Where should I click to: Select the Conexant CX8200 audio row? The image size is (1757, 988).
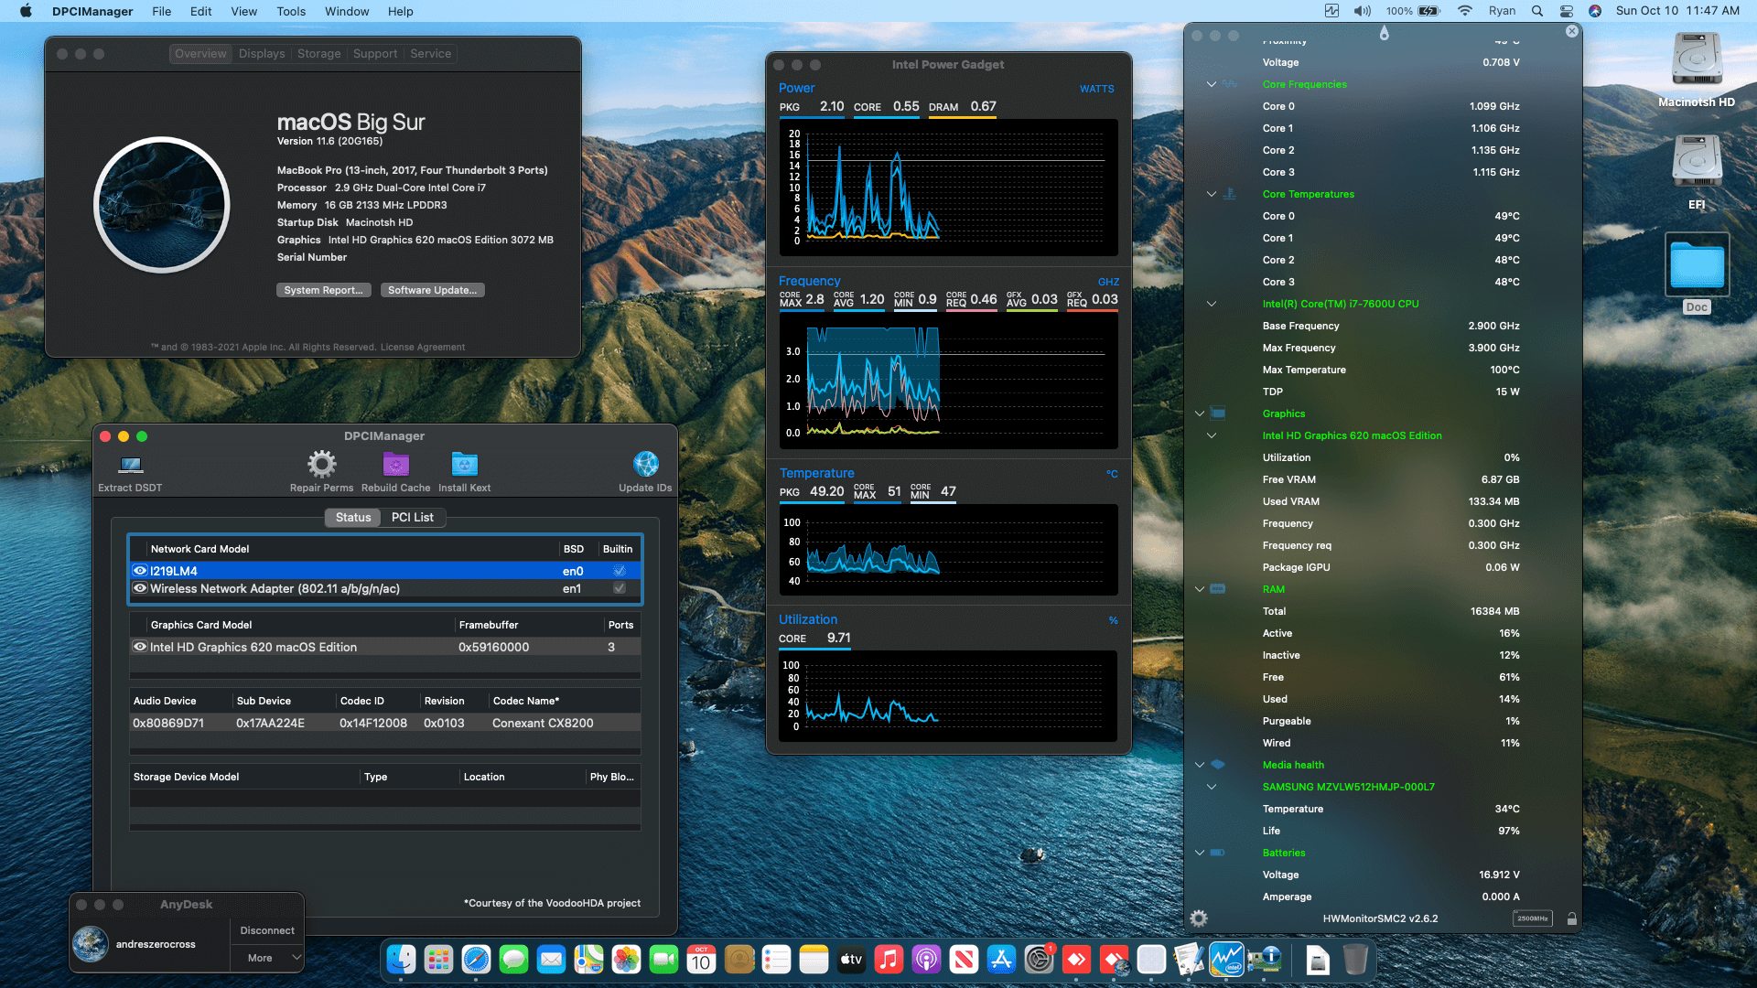coord(385,723)
